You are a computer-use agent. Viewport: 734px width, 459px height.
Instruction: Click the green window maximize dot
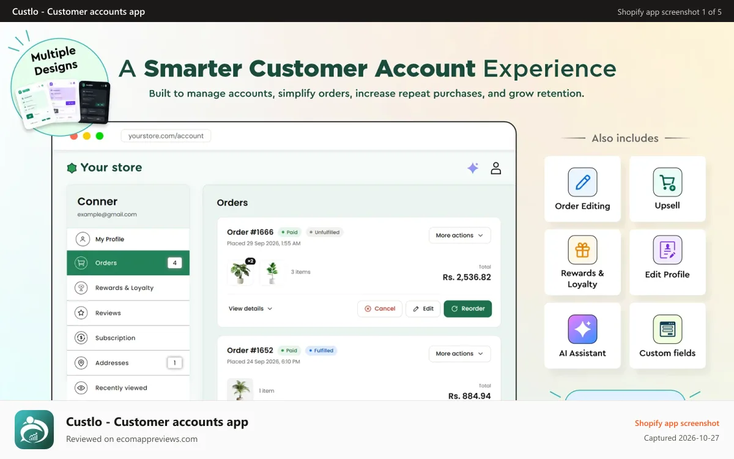tap(100, 136)
